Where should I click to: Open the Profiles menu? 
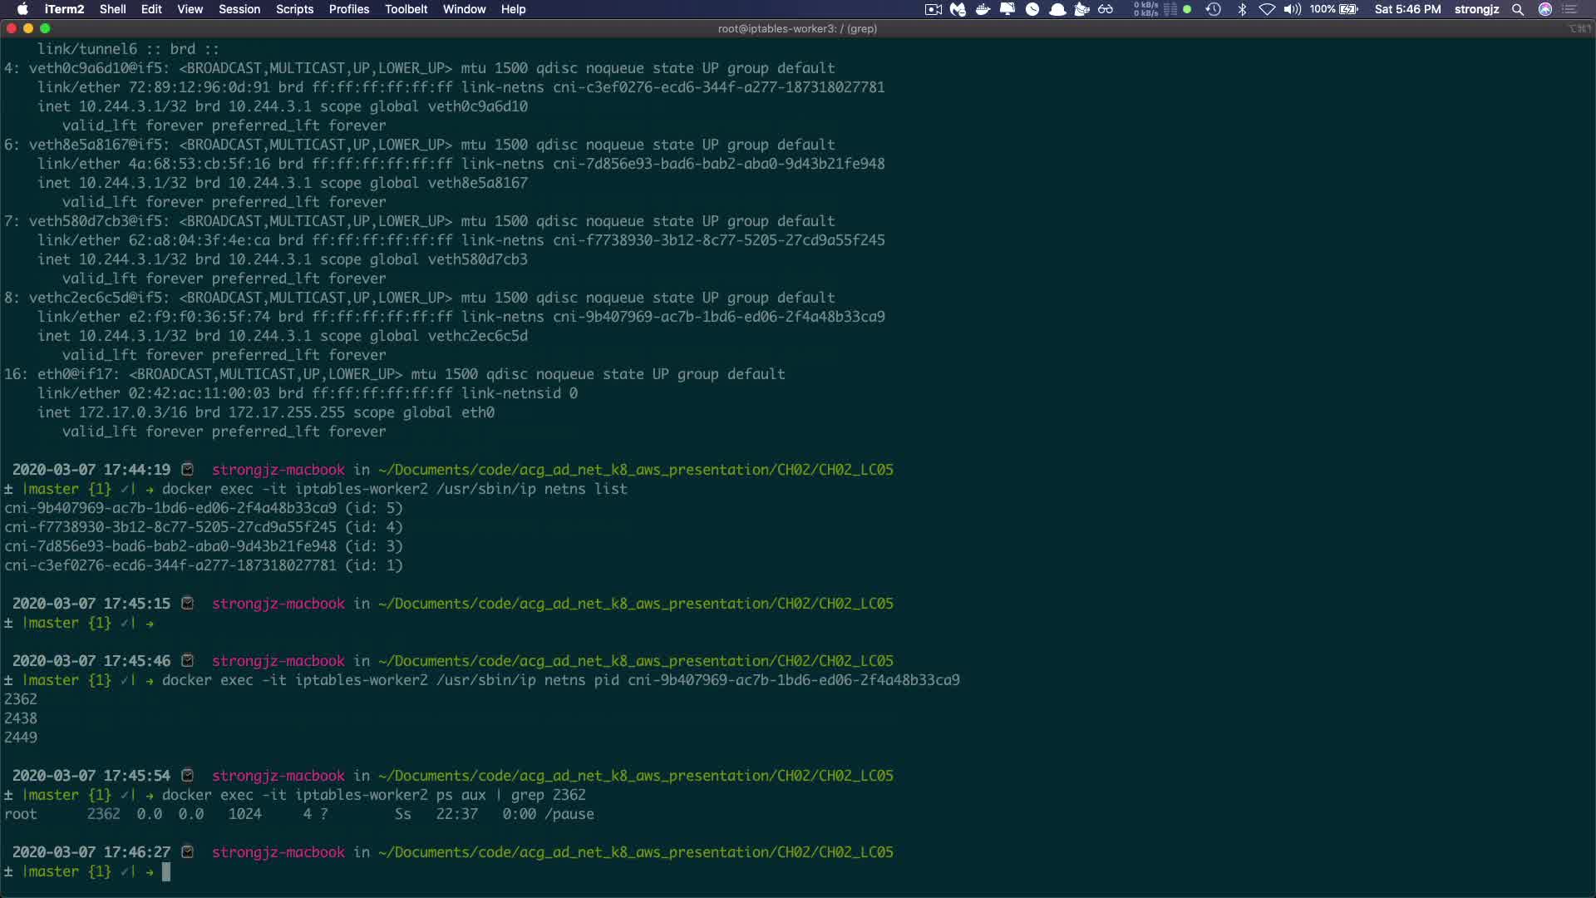coord(348,9)
